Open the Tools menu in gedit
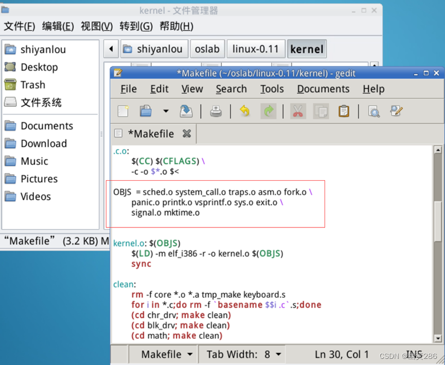Screen dimensions: 445x365 (272, 88)
